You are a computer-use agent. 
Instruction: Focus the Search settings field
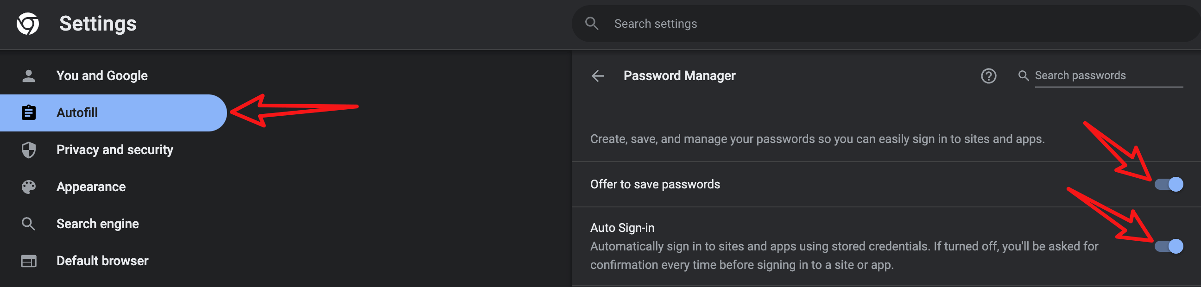(x=886, y=23)
